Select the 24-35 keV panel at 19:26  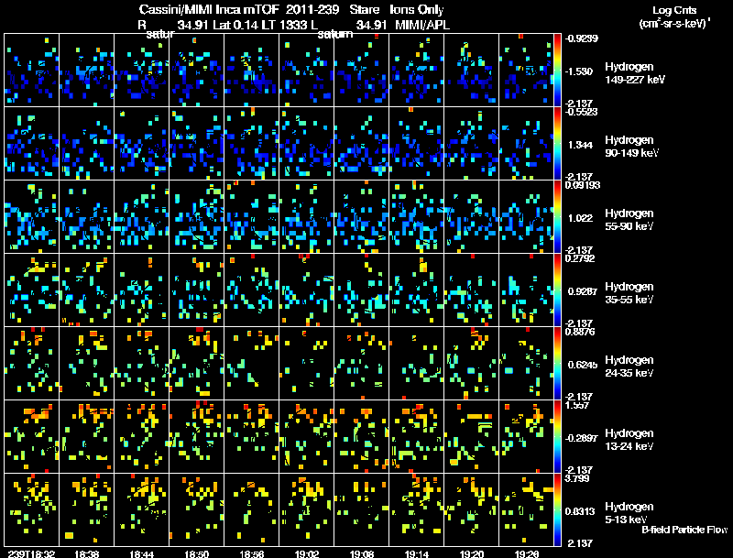coord(527,363)
